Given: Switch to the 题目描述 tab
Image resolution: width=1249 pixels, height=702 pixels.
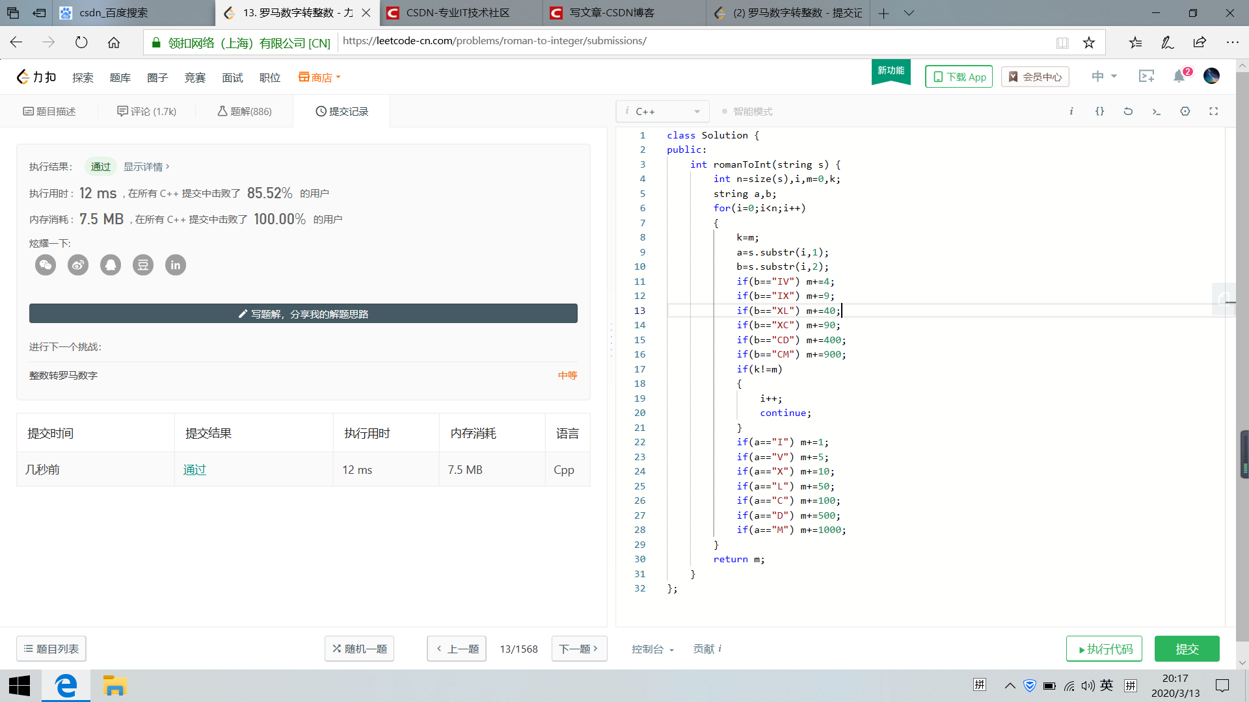Looking at the screenshot, I should 50,111.
